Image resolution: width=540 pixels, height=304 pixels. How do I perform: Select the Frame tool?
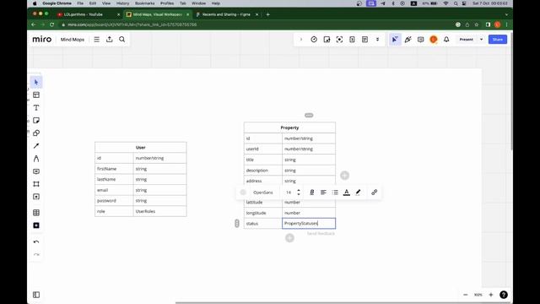(x=36, y=184)
